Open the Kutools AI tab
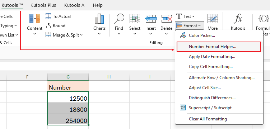Image resolution: width=270 pixels, height=129 pixels. [75, 5]
